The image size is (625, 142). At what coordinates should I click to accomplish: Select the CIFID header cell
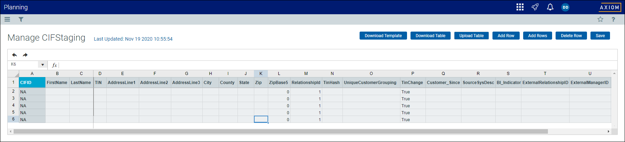pos(32,83)
